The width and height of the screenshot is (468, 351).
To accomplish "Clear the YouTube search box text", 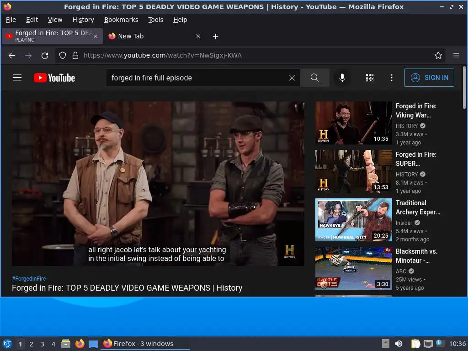I will [292, 78].
